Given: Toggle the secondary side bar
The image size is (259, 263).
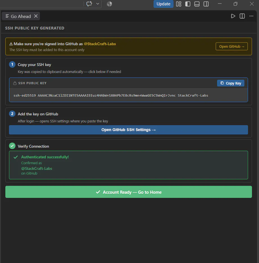Looking at the screenshot, I should (206, 4).
